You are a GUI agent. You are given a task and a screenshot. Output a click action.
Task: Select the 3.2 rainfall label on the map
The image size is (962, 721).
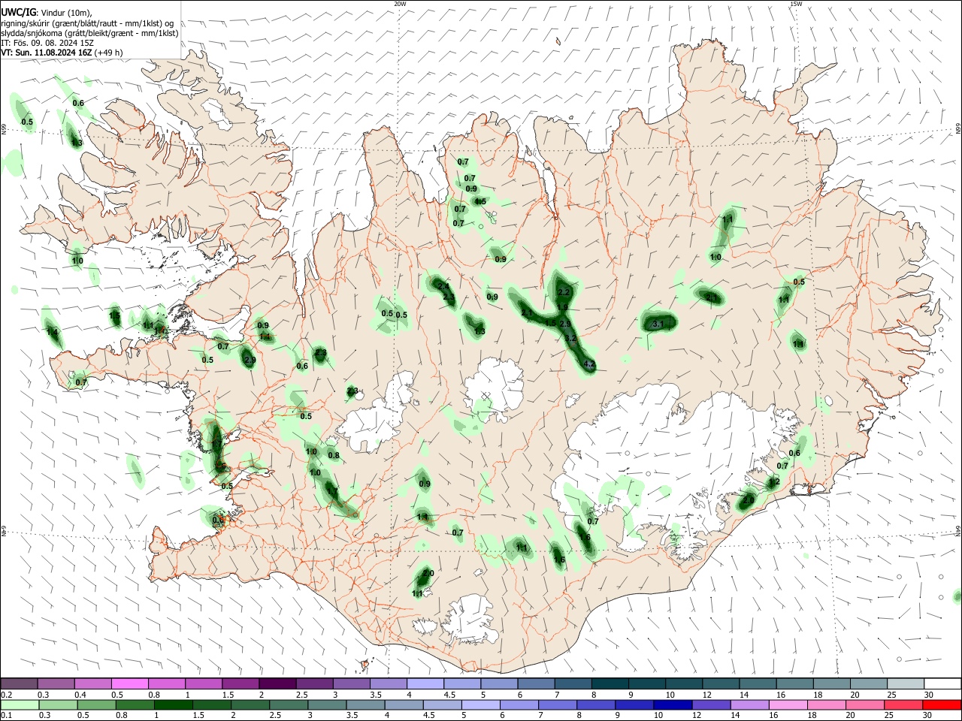[x=570, y=339]
